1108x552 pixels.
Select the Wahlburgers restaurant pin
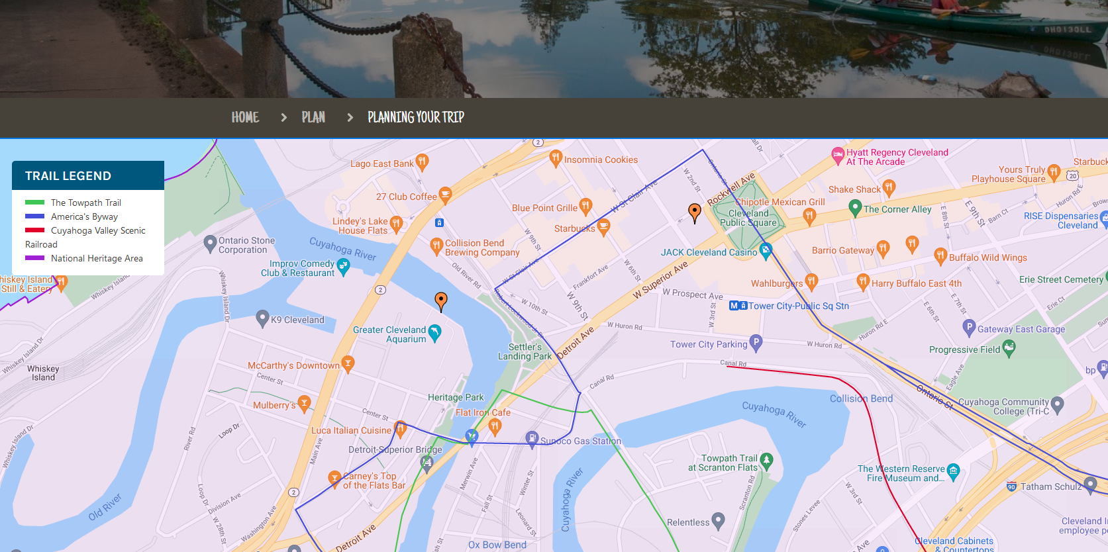(811, 281)
